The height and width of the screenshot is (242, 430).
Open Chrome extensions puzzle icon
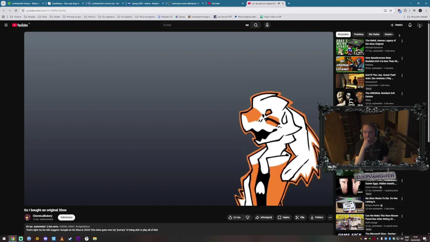(x=405, y=10)
